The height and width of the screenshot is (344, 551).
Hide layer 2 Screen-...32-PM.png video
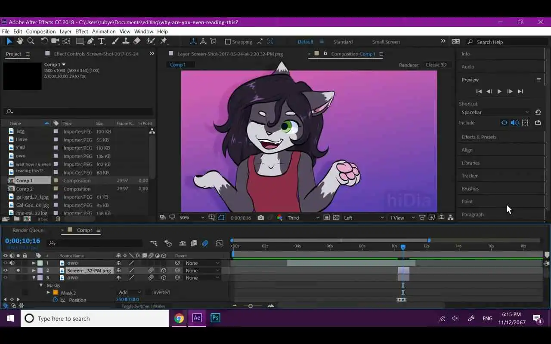point(6,270)
